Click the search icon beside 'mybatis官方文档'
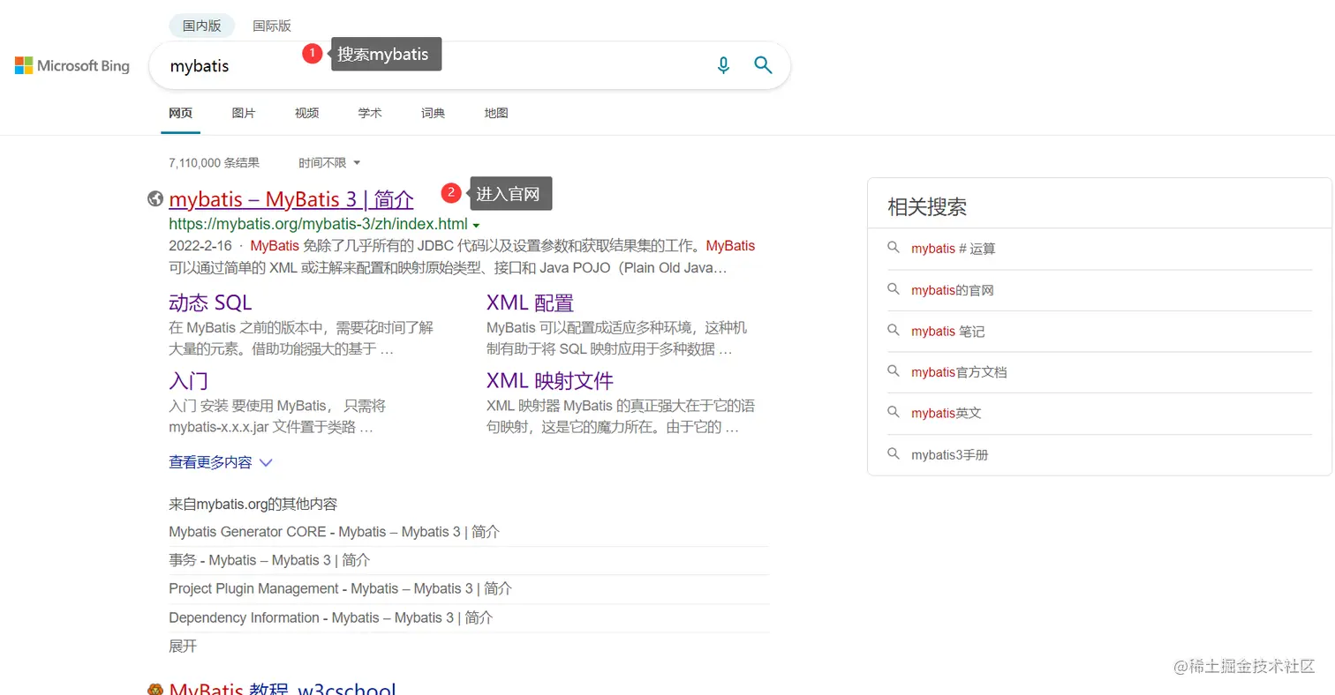This screenshot has height=695, width=1335. pos(894,371)
